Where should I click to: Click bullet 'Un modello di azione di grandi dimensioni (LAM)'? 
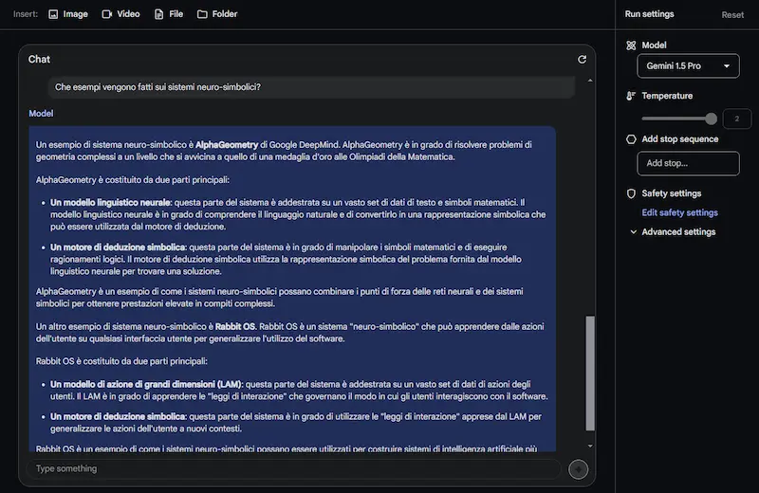[x=146, y=384]
